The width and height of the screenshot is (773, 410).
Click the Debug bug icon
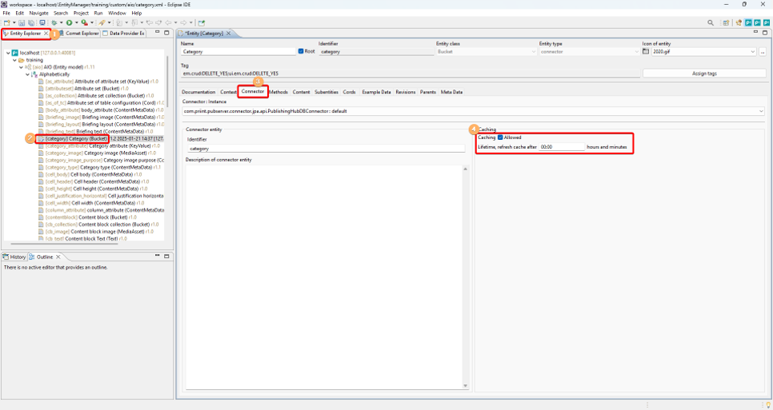click(54, 22)
